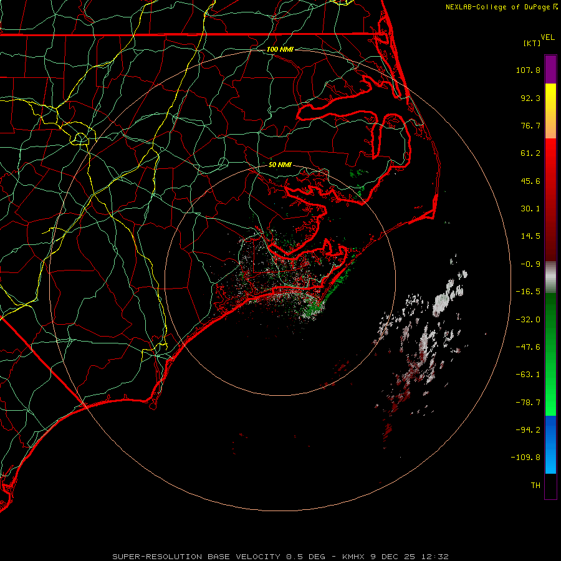
Task: Click the gray near-zero segment of color bar
Action: click(x=550, y=277)
